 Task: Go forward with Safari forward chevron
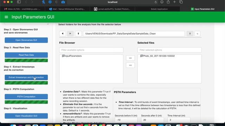[x=32, y=2]
